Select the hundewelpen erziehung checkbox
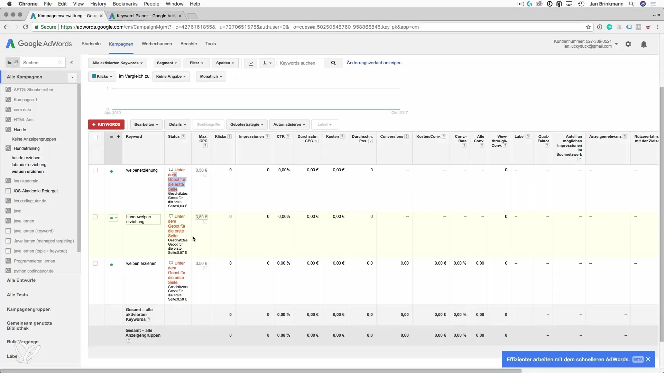 coord(95,217)
